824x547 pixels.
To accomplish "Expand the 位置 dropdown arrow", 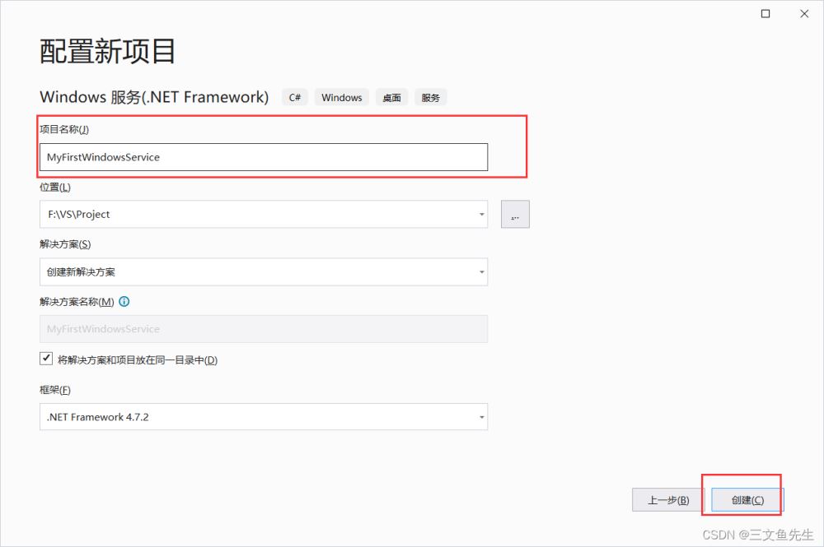I will tap(482, 215).
